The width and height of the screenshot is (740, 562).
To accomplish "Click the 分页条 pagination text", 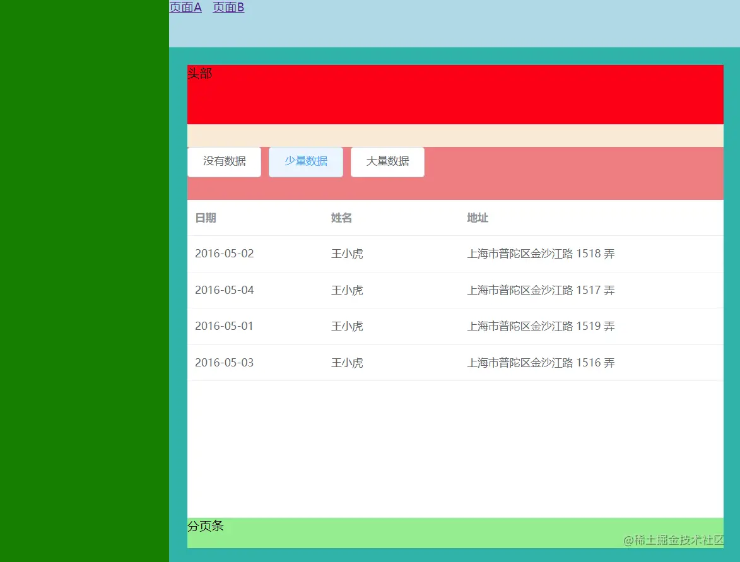I will [x=205, y=525].
